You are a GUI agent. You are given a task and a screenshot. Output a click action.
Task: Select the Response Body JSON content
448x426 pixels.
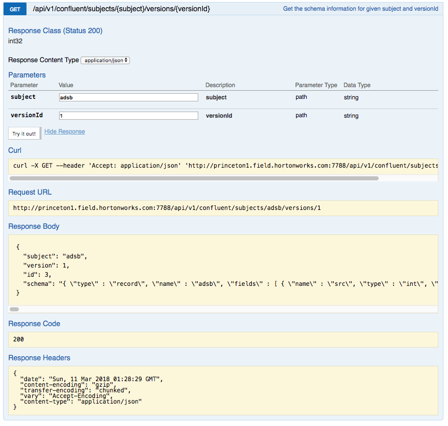[223, 265]
